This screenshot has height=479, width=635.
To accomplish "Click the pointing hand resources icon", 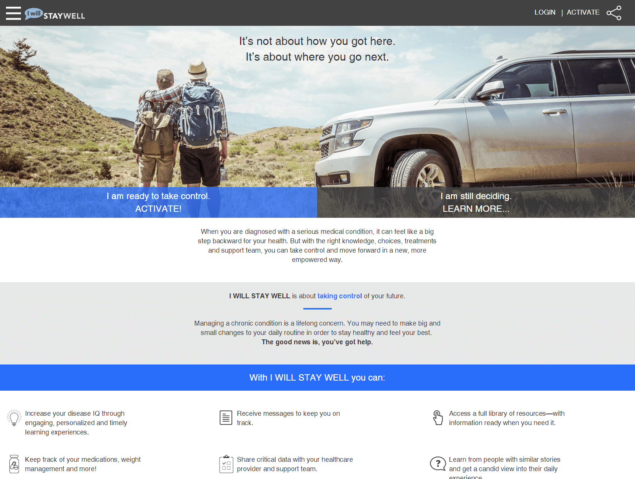I will (438, 418).
